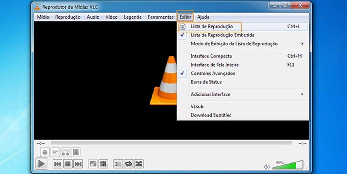The image size is (347, 174).
Task: Choose VLsub from the menu
Action: (x=243, y=106)
